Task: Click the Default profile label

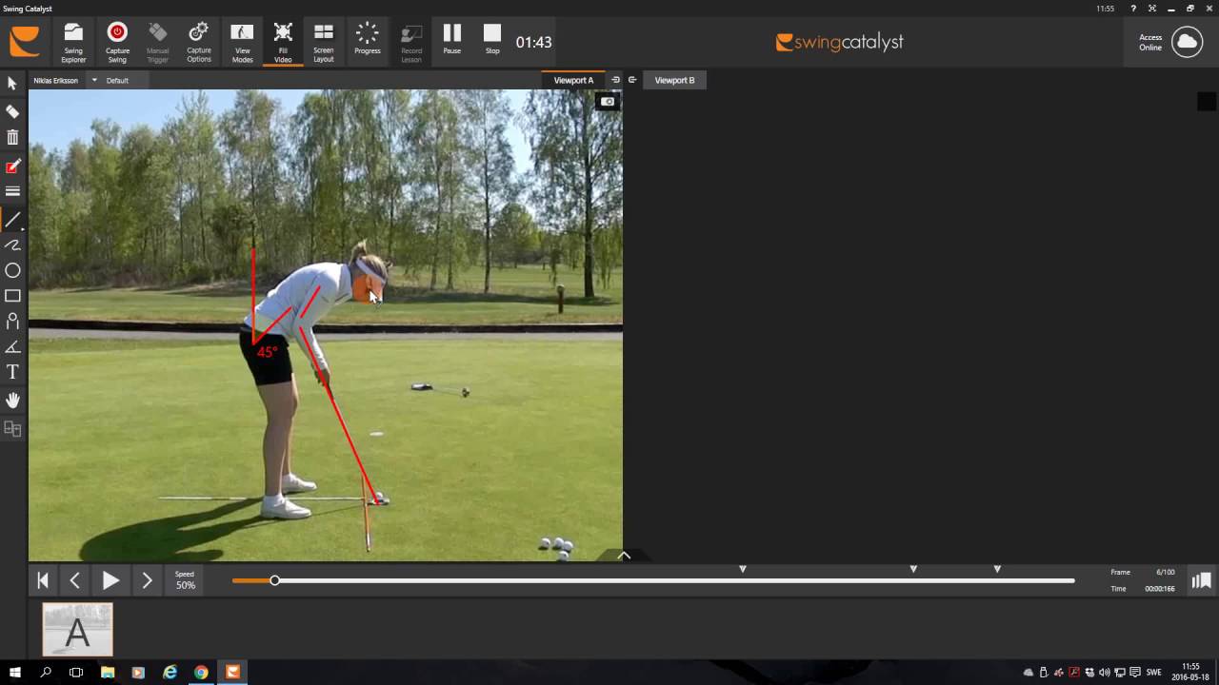Action: pos(117,81)
